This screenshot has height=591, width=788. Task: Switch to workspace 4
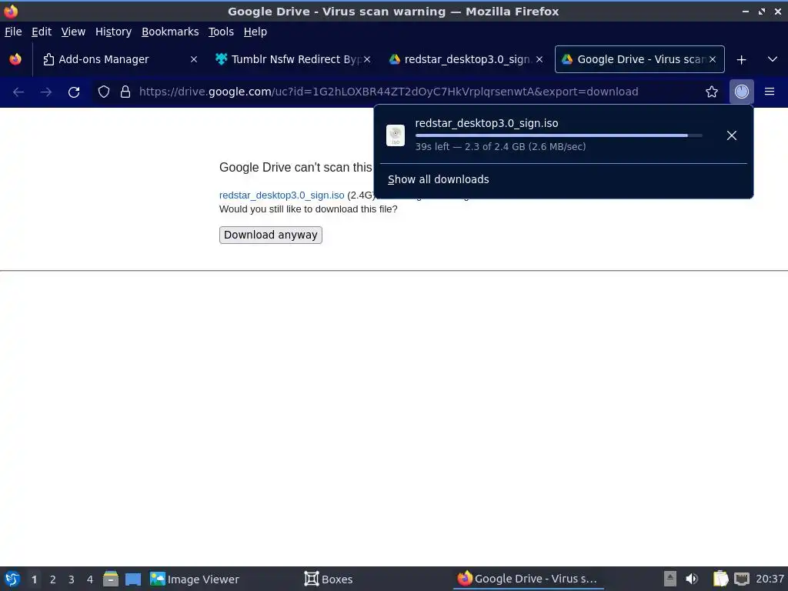(90, 579)
